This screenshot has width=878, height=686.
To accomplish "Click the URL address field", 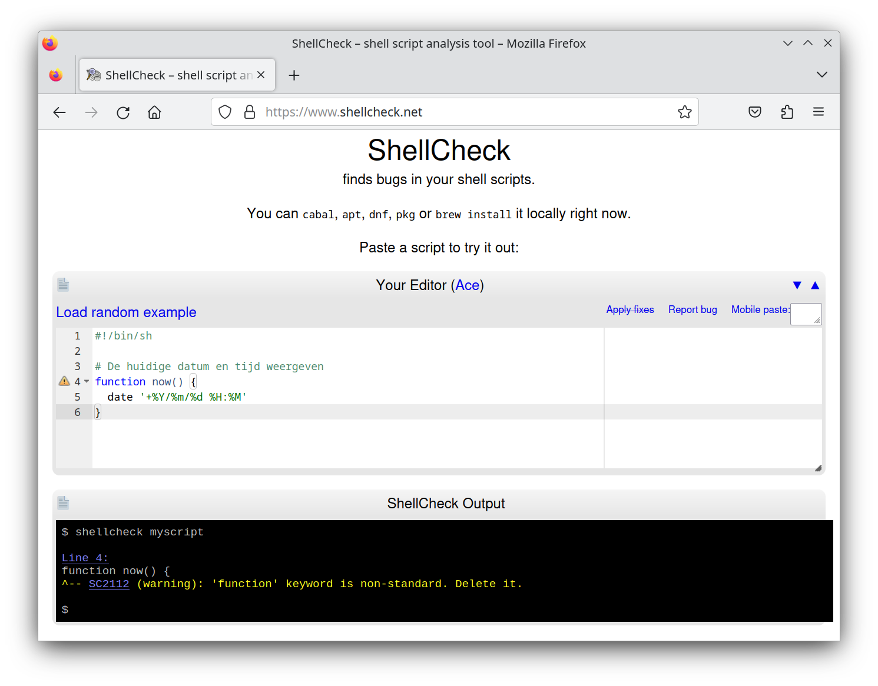I will [455, 112].
